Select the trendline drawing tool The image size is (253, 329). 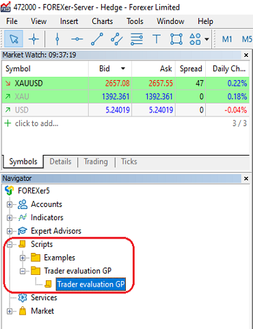tap(97, 39)
